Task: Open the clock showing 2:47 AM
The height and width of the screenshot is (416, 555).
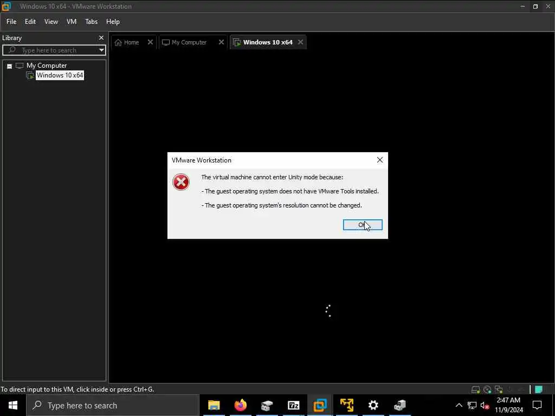Action: (x=508, y=405)
